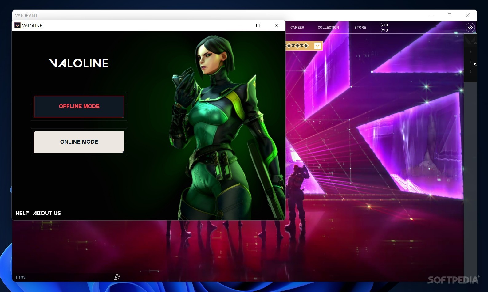Open the HELP link in Valoline

[22, 213]
